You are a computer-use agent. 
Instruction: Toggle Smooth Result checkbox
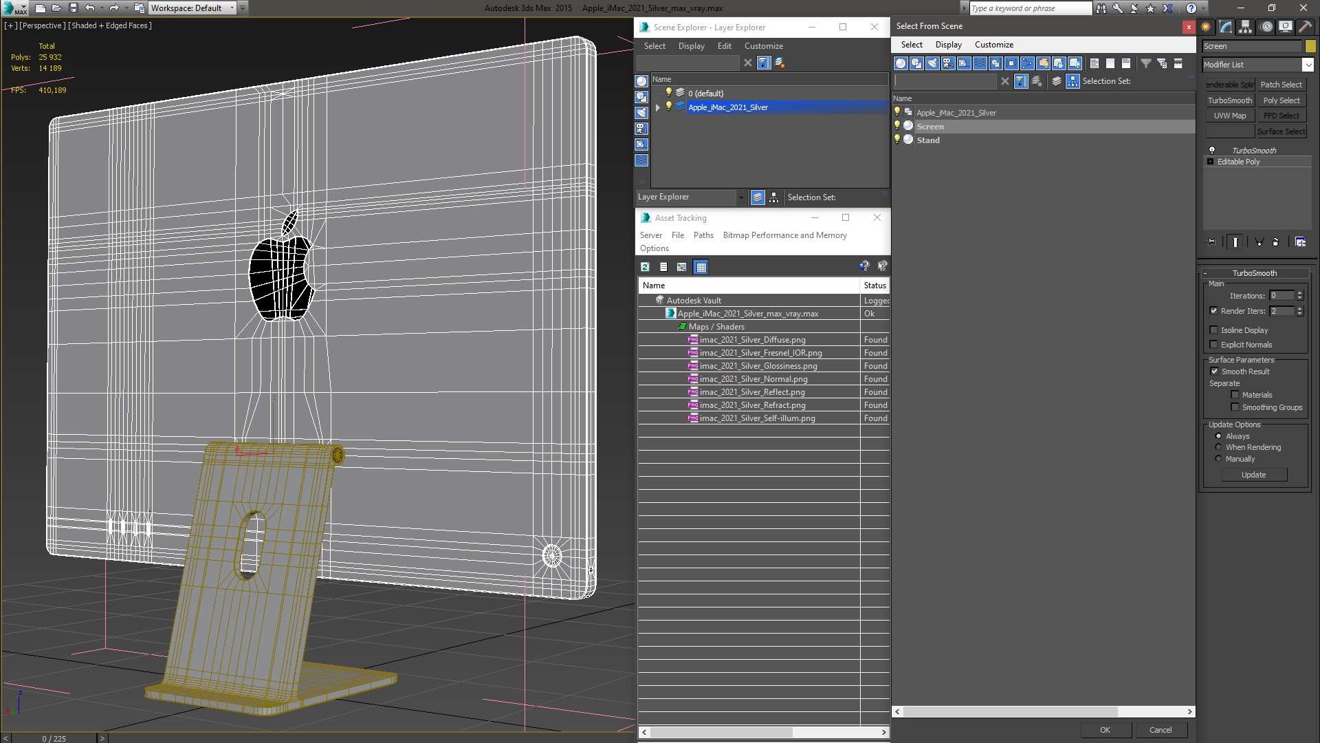pyautogui.click(x=1214, y=371)
